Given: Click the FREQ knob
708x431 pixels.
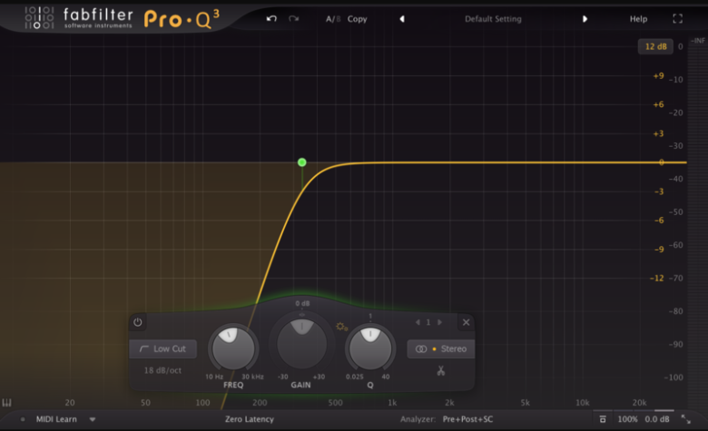Looking at the screenshot, I should 233,348.
